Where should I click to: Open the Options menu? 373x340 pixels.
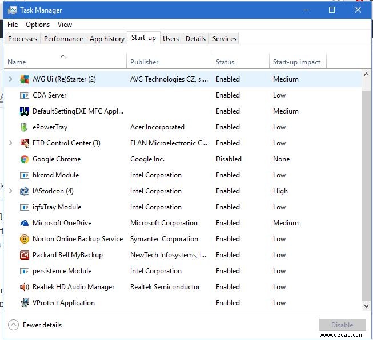point(38,25)
